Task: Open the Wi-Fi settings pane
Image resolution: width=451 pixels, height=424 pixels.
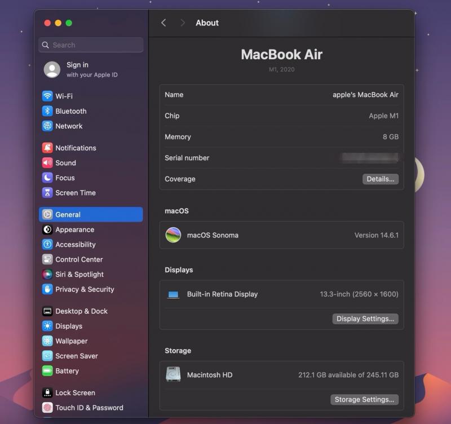Action: pyautogui.click(x=91, y=96)
